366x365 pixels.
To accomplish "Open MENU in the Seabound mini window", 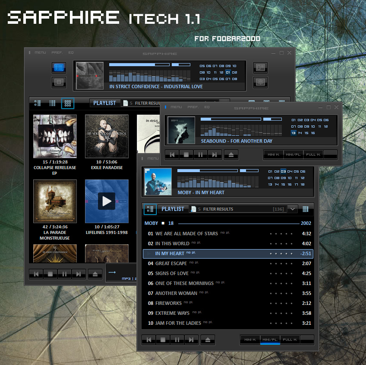I will [x=176, y=107].
